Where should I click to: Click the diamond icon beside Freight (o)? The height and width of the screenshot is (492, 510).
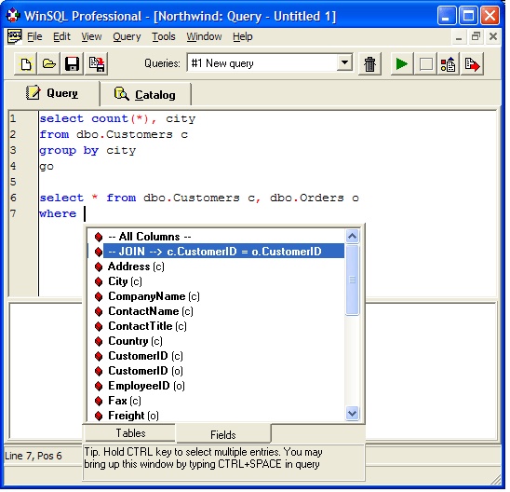[x=99, y=416]
